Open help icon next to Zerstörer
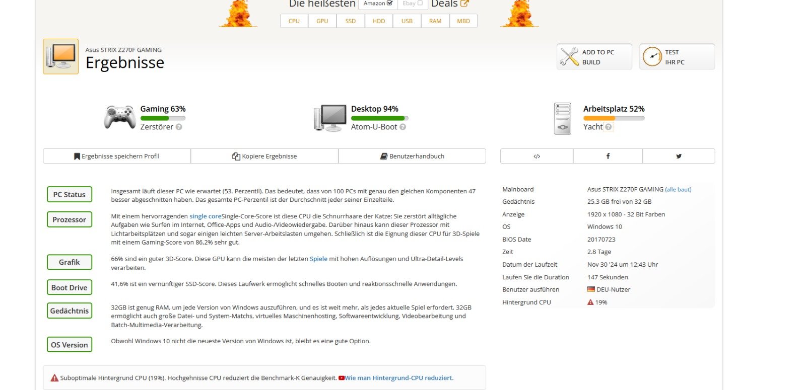This screenshot has height=390, width=806. 179,127
